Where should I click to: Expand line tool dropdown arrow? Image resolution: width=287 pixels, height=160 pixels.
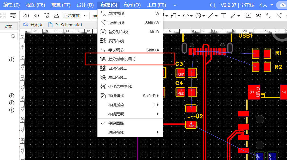tap(216, 16)
